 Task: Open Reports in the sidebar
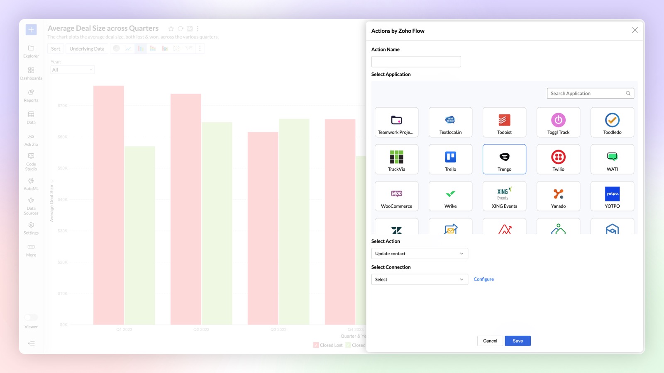click(x=31, y=96)
